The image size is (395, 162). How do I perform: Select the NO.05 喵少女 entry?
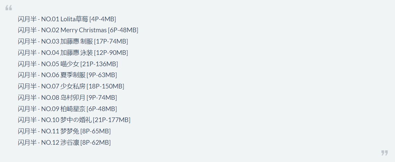pos(68,64)
